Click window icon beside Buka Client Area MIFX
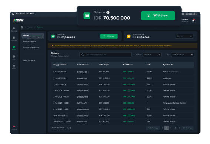The width and height of the screenshot is (210, 144). click(x=13, y=14)
